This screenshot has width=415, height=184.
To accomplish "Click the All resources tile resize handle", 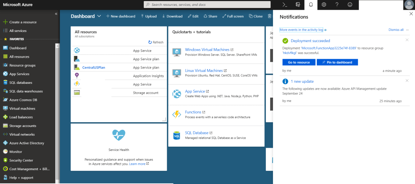I will [164, 120].
